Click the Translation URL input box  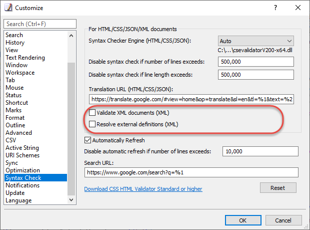(x=191, y=99)
